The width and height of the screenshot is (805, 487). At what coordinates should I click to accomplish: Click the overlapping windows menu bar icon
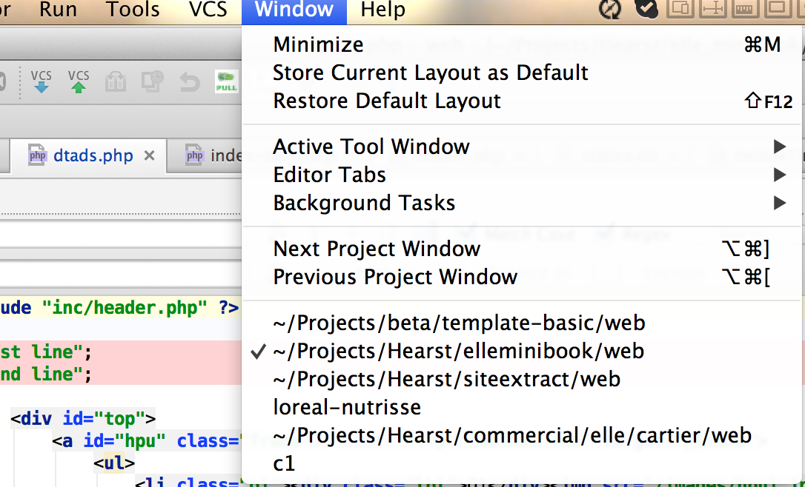coord(680,9)
